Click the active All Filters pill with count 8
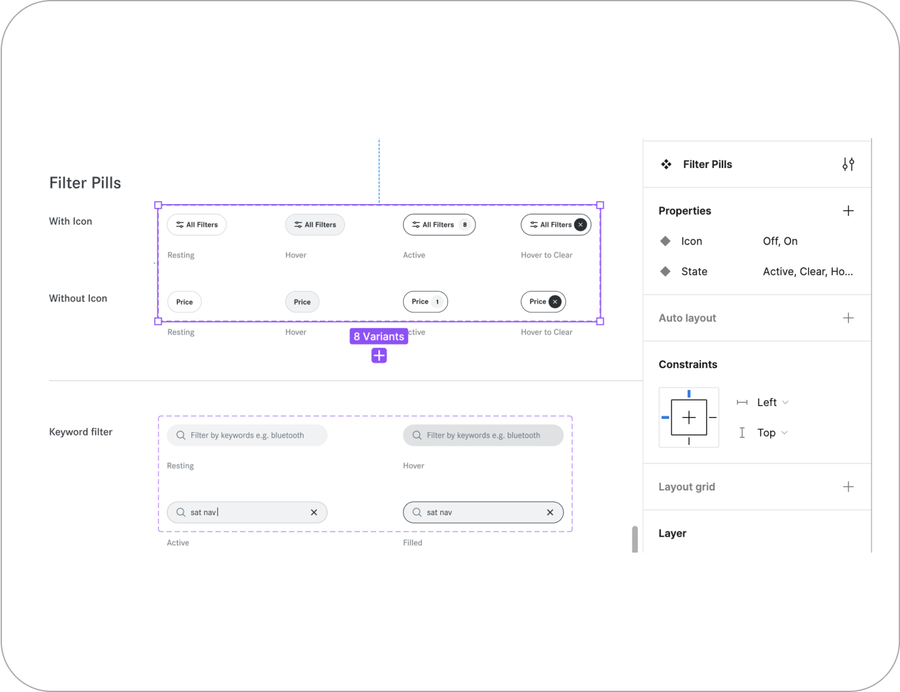Screen dimensions: 900x692 [439, 224]
